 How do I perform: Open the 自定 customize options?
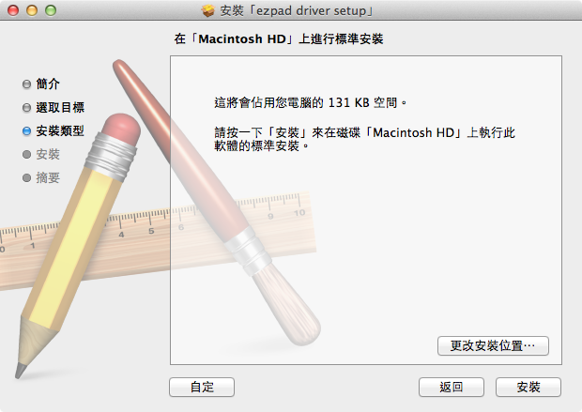[x=202, y=388]
